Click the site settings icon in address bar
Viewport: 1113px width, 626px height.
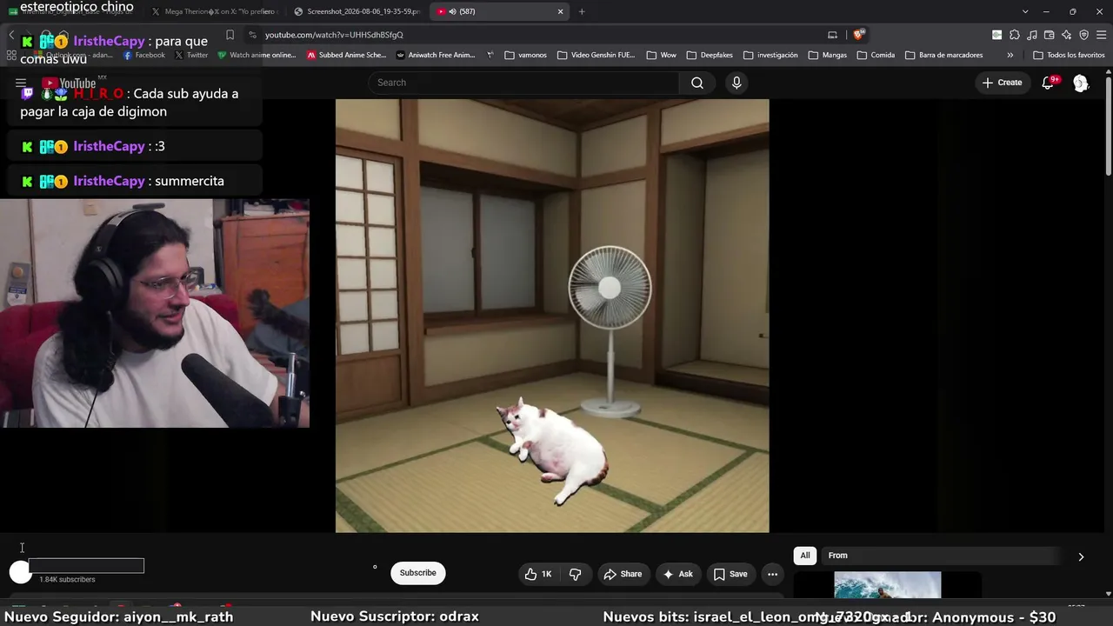pos(252,35)
